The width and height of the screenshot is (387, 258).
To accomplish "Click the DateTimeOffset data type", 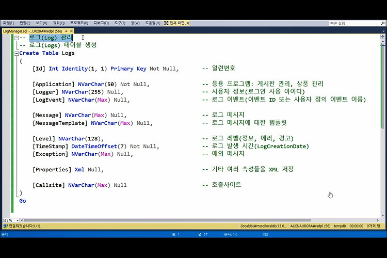I will [x=94, y=146].
